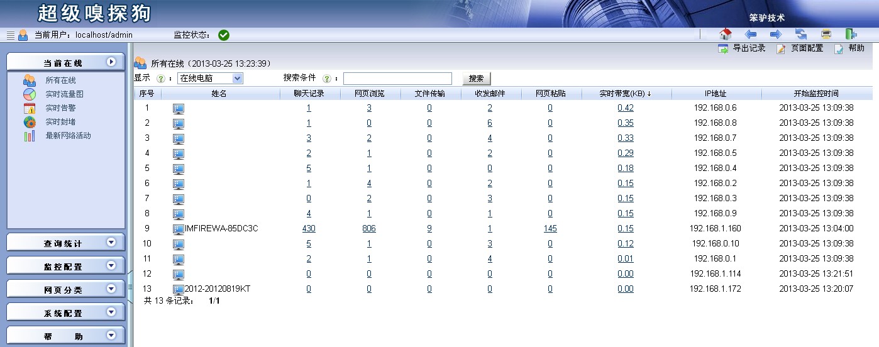Open 实时流量图 pie chart item
Image resolution: width=879 pixels, height=347 pixels.
(x=64, y=94)
